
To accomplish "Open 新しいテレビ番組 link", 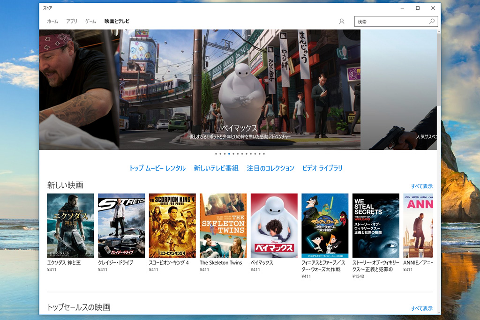I will (216, 168).
